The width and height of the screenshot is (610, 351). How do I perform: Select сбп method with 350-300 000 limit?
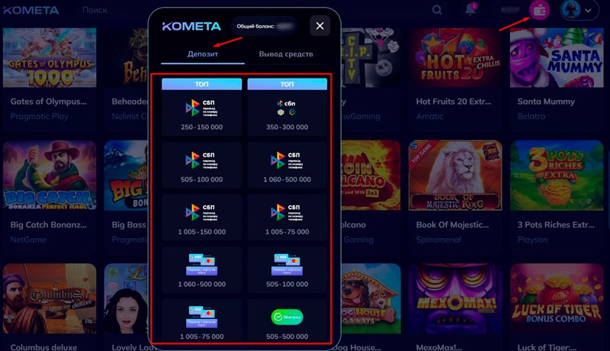[x=287, y=107]
